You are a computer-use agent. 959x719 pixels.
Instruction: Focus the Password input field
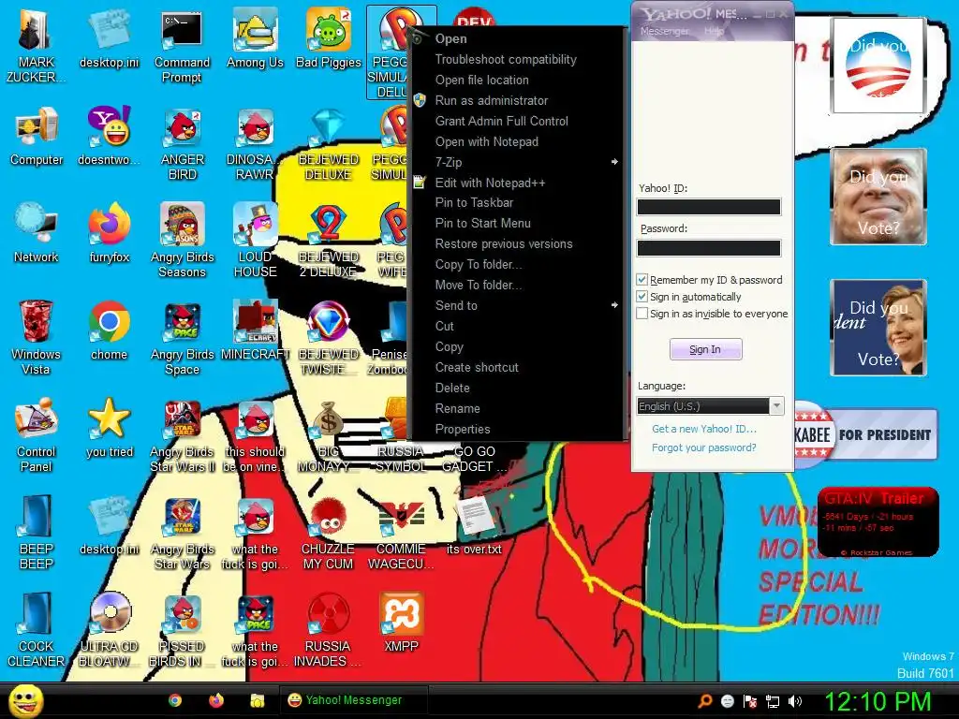coord(709,247)
